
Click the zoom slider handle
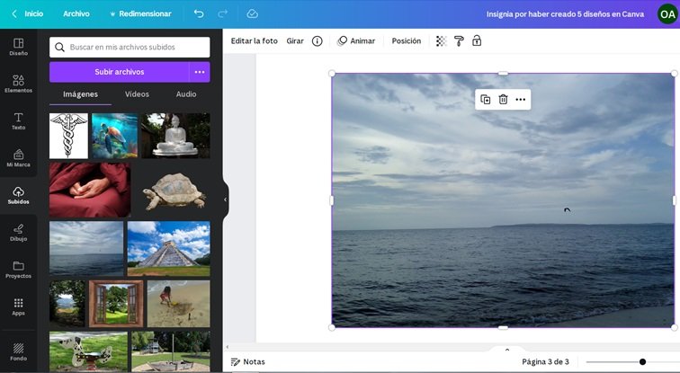tap(642, 362)
